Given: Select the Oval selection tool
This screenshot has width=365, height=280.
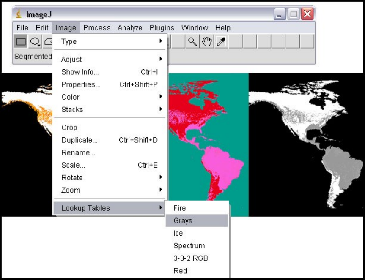Looking at the screenshot, I should (35, 41).
